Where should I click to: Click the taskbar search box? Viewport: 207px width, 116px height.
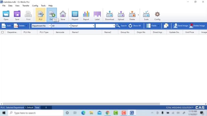36,113
